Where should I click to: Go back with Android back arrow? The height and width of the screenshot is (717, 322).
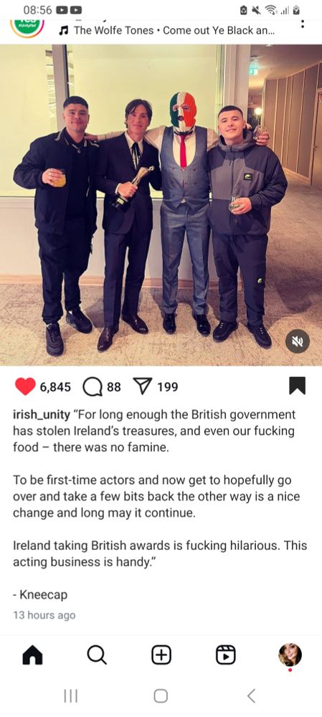[251, 696]
